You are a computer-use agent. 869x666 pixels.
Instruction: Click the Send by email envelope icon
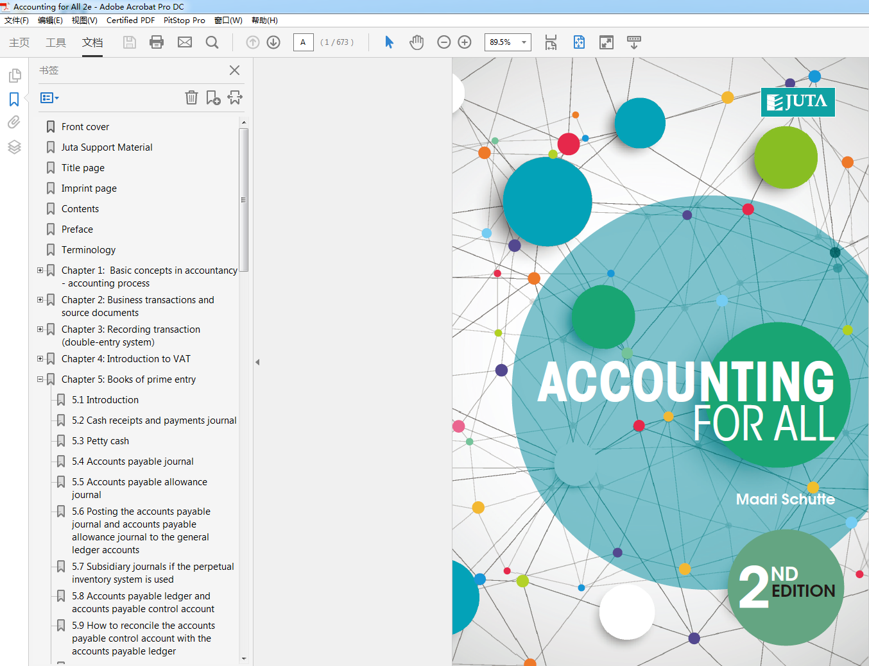click(x=185, y=42)
